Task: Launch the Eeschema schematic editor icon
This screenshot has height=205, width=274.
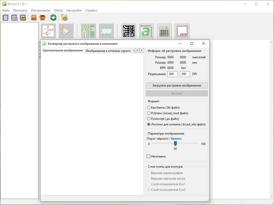Action: click(x=48, y=31)
